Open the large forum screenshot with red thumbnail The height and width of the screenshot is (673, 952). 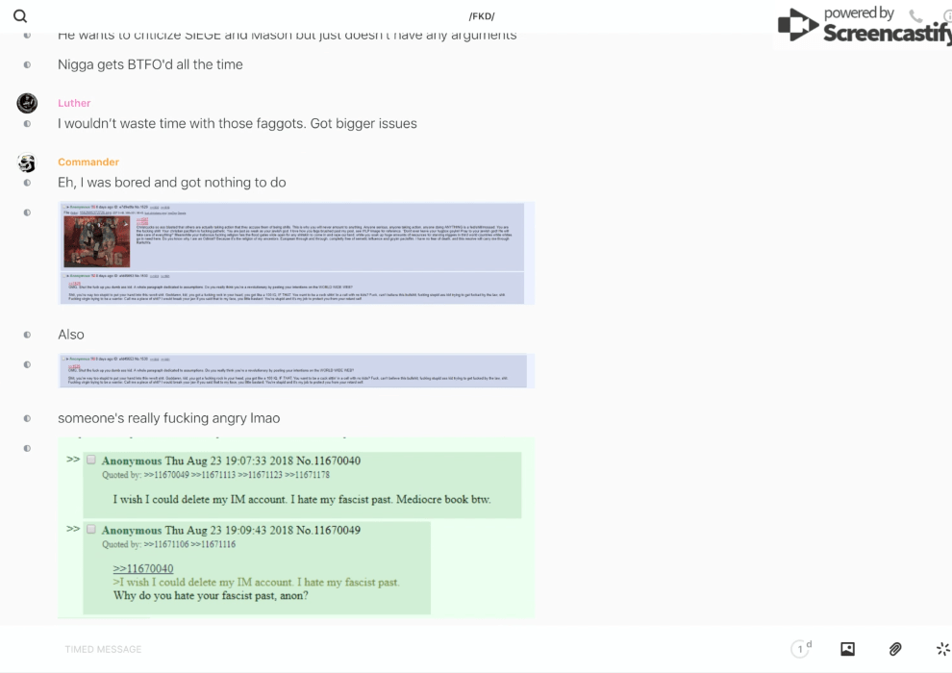click(296, 253)
